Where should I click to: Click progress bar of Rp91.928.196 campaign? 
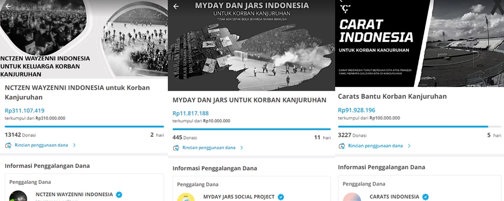coord(419,127)
